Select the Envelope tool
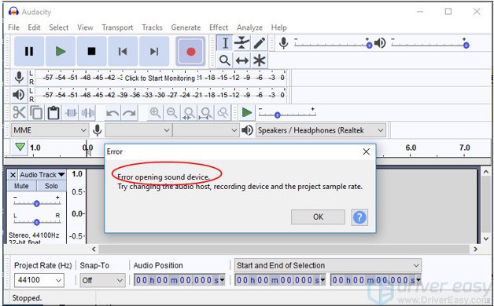 tap(241, 42)
